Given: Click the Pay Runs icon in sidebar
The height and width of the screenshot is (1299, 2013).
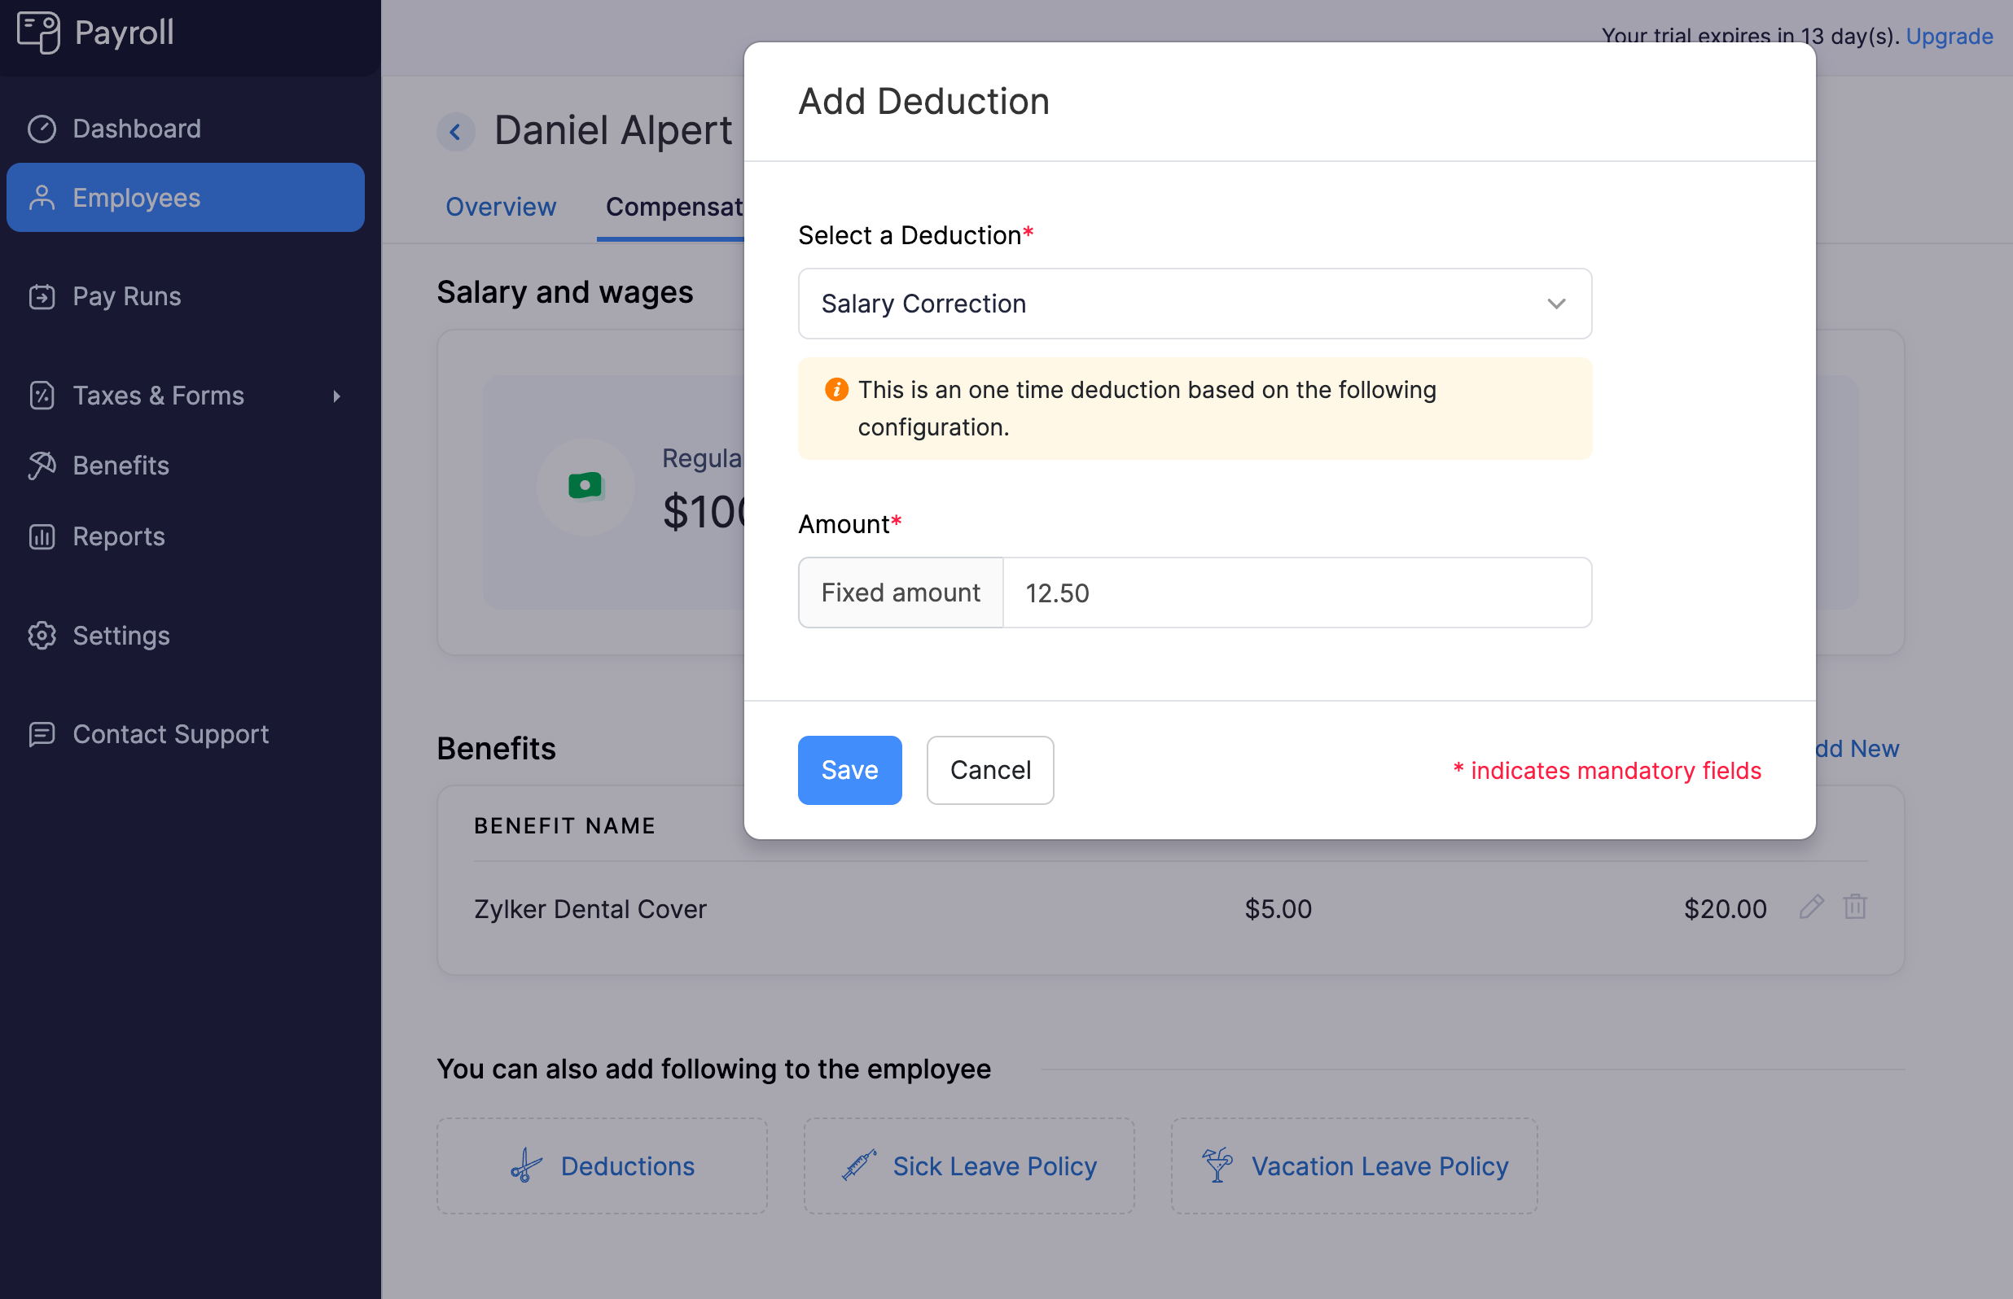Looking at the screenshot, I should coord(41,295).
